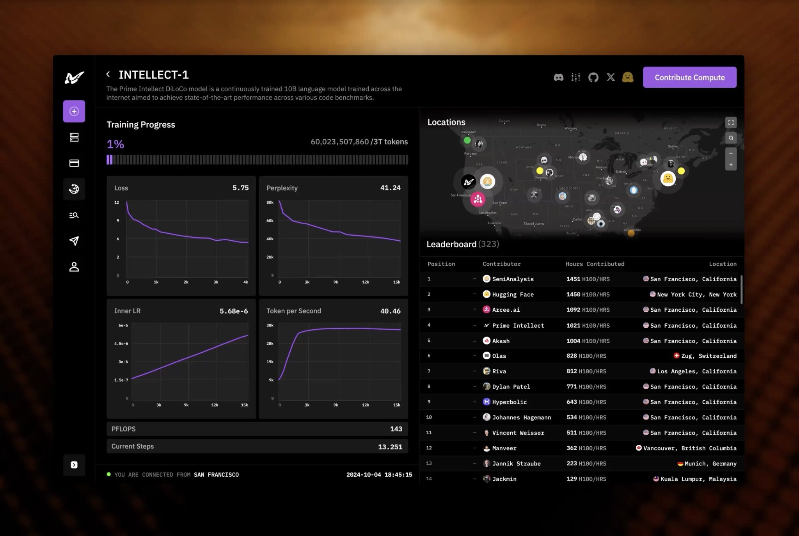This screenshot has height=536, width=799.
Task: Click the Munich, Germany location
Action: tap(707, 463)
